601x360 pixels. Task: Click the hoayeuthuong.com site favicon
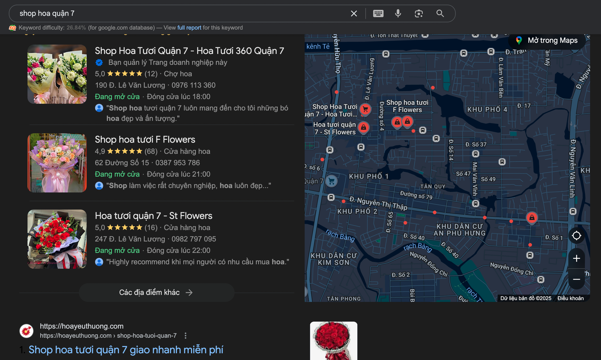click(x=26, y=331)
